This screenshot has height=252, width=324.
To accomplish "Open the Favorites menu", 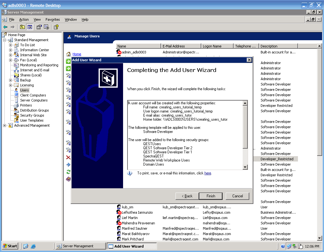I will (x=52, y=19).
